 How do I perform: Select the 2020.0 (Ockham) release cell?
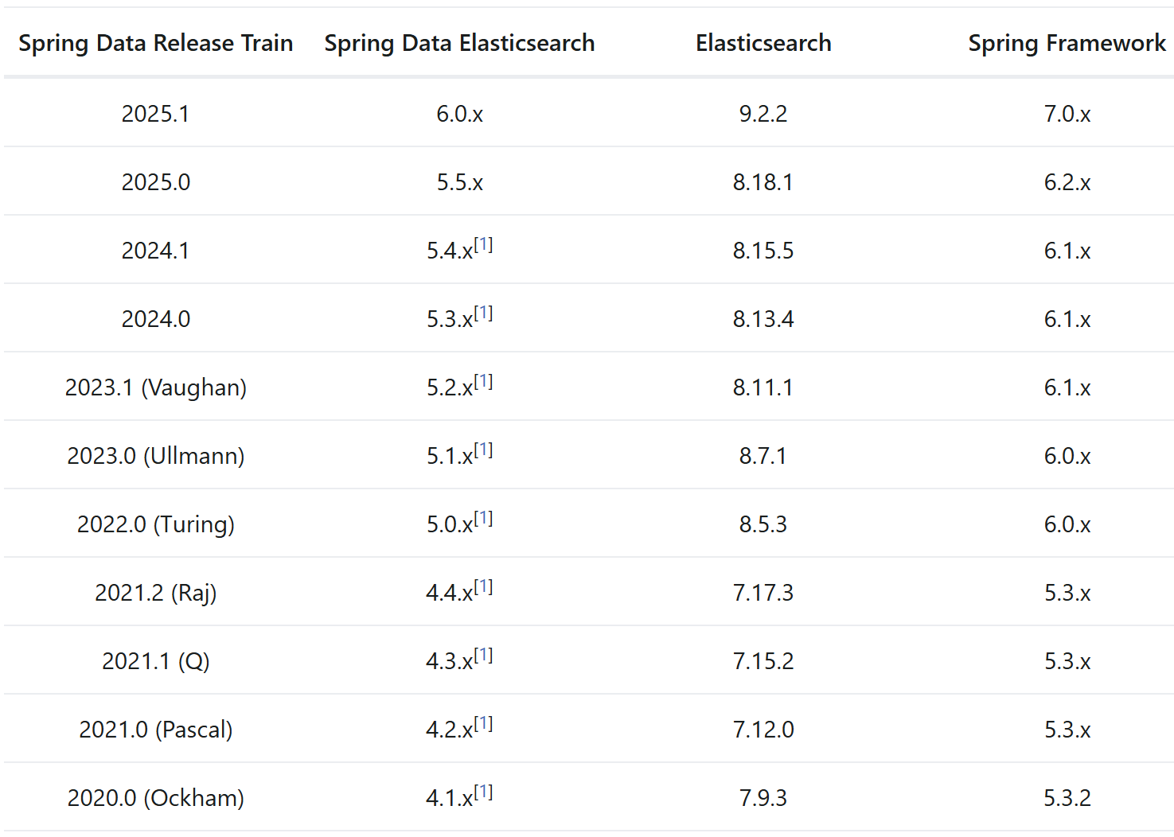pyautogui.click(x=156, y=798)
